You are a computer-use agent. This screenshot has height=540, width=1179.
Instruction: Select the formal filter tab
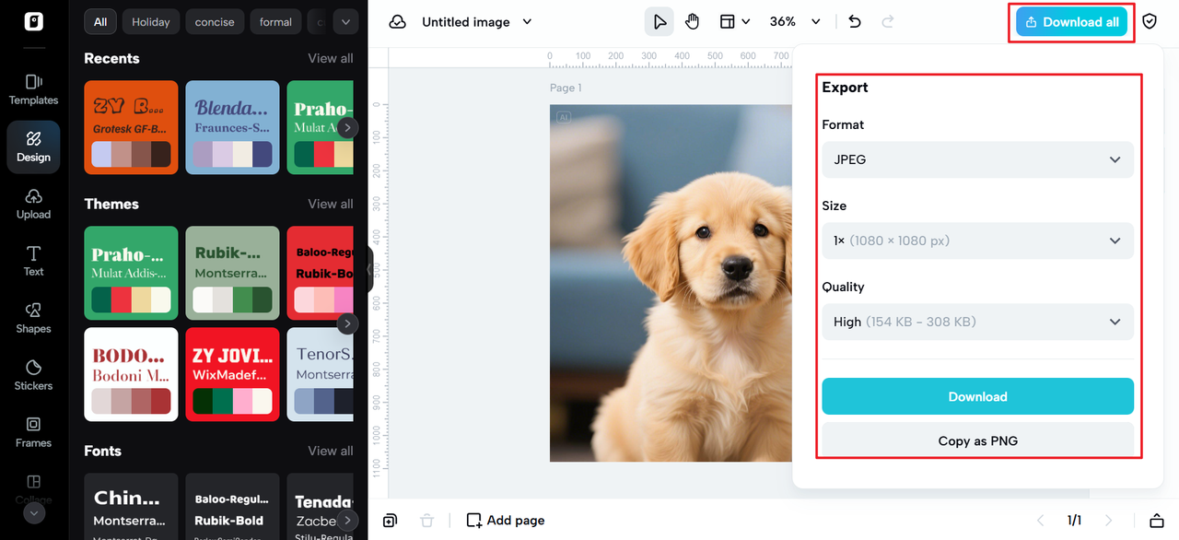click(275, 22)
